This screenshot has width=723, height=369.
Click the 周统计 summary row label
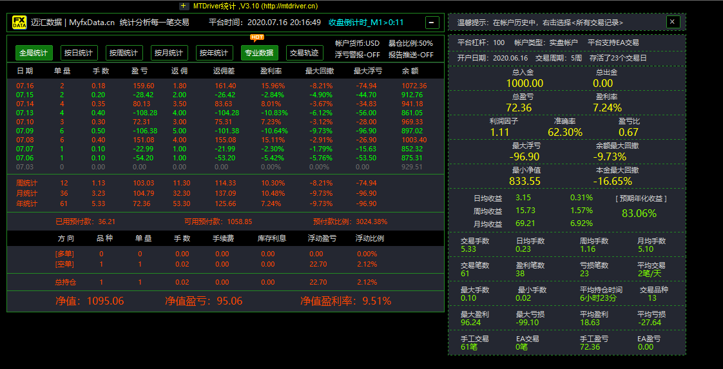tap(27, 183)
